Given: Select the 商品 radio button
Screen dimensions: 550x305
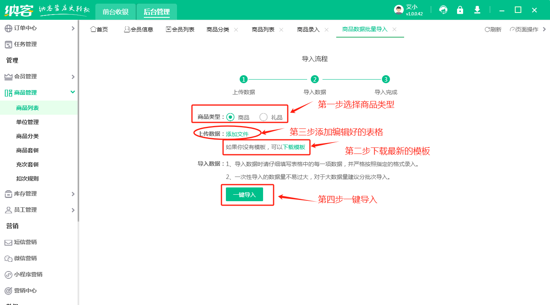Looking at the screenshot, I should click(230, 117).
